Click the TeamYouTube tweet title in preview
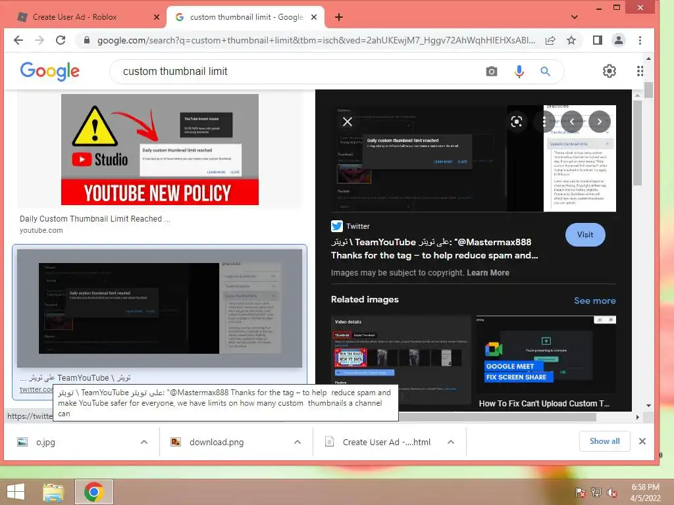 point(434,249)
